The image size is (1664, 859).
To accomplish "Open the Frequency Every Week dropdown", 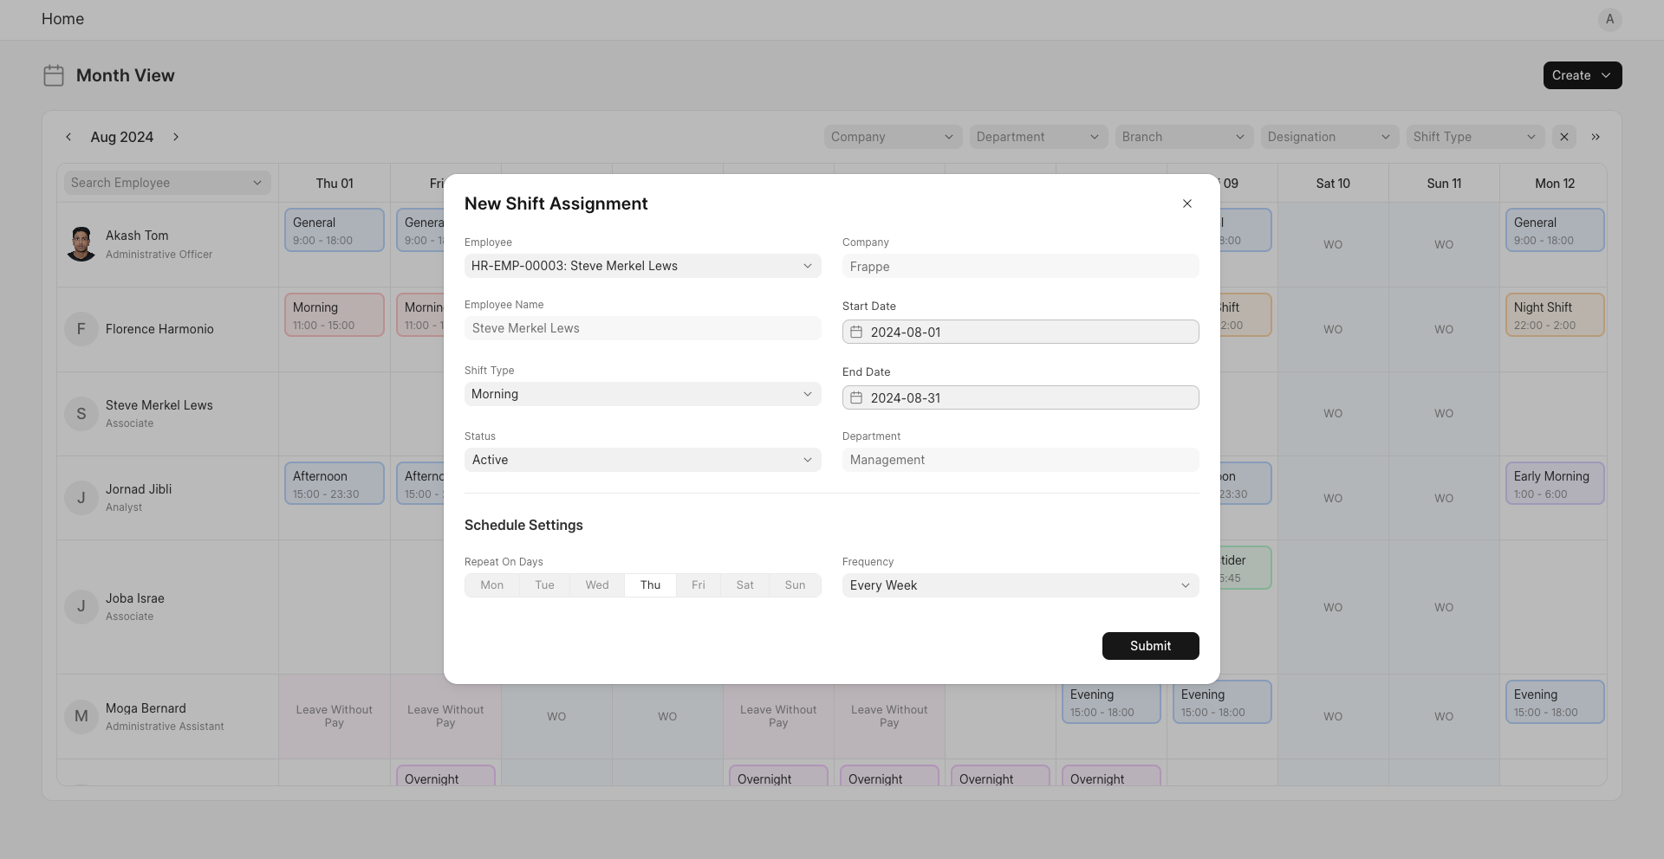I will pyautogui.click(x=1021, y=585).
